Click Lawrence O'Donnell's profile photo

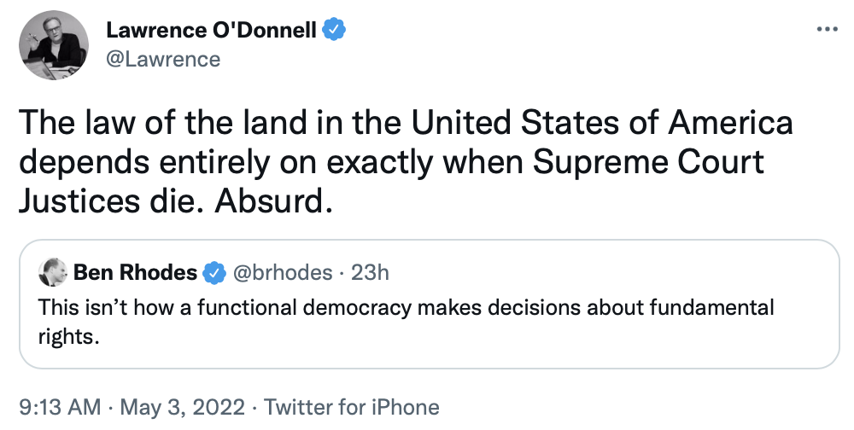point(54,46)
